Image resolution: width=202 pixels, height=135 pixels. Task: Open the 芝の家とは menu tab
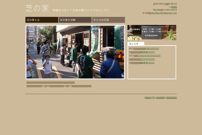click(x=42, y=20)
